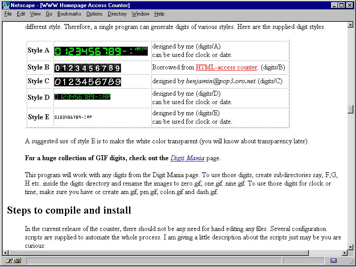Visit the Digit Mania page link
The width and height of the screenshot is (356, 267).
click(x=187, y=158)
